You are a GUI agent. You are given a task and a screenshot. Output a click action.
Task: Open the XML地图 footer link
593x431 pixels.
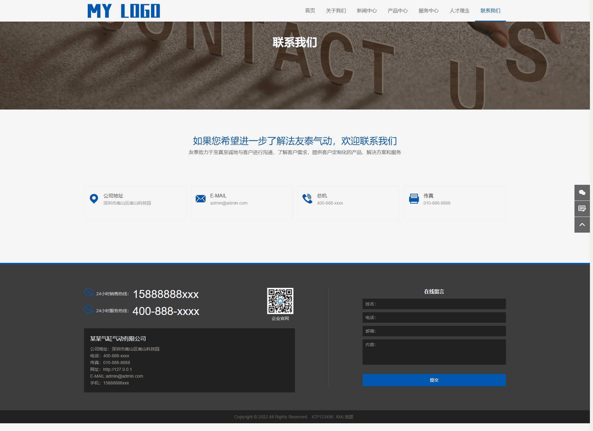tap(344, 417)
